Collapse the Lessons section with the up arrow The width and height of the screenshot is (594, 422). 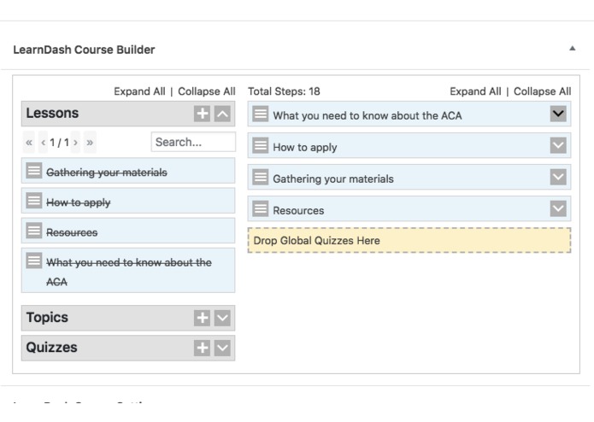(221, 114)
